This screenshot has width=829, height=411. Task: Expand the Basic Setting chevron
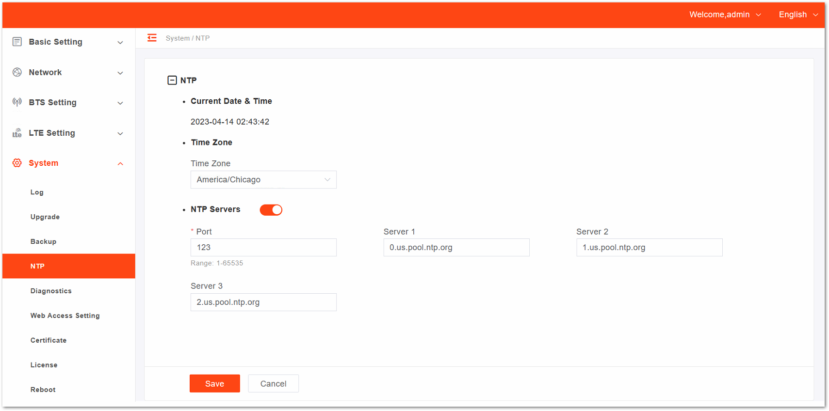[x=120, y=43]
